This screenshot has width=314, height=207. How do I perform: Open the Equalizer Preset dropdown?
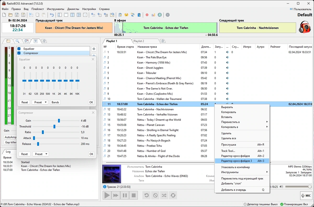tap(40, 102)
